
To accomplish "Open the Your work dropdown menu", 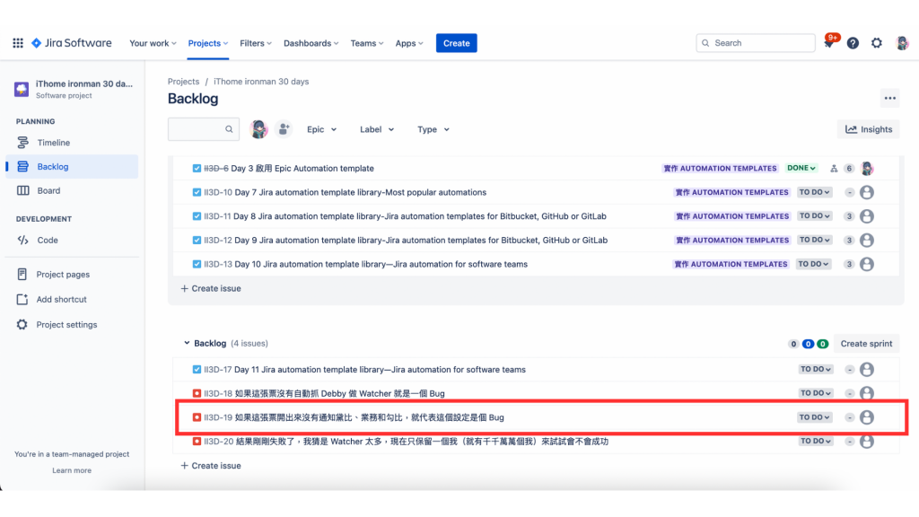I will [x=153, y=43].
